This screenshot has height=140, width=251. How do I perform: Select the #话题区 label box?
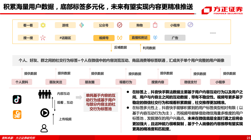(65, 38)
